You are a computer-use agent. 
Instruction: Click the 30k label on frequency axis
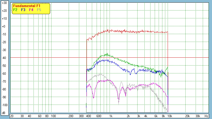197,116
